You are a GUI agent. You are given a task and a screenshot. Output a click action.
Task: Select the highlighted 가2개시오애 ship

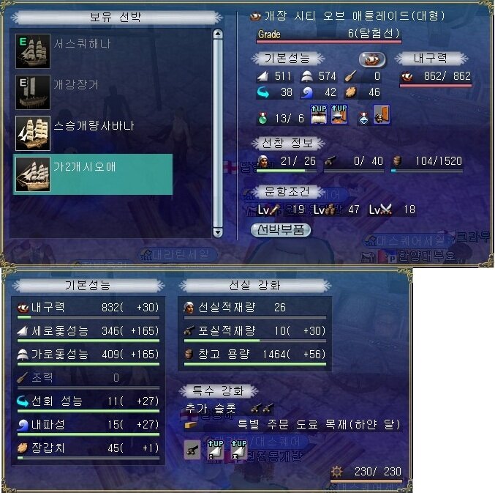pos(93,174)
